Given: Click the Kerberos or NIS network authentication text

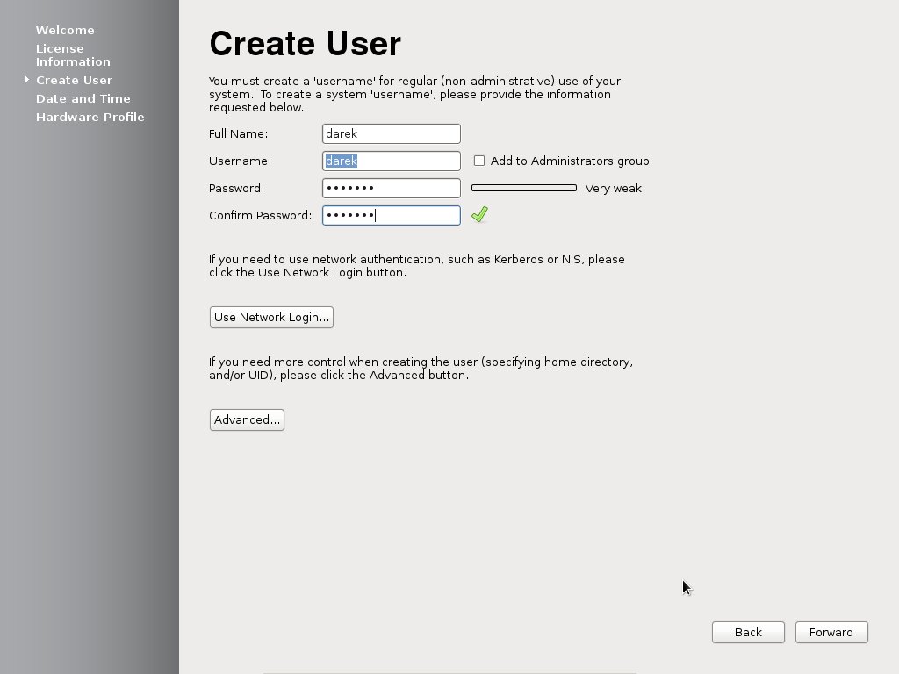Looking at the screenshot, I should [x=417, y=266].
